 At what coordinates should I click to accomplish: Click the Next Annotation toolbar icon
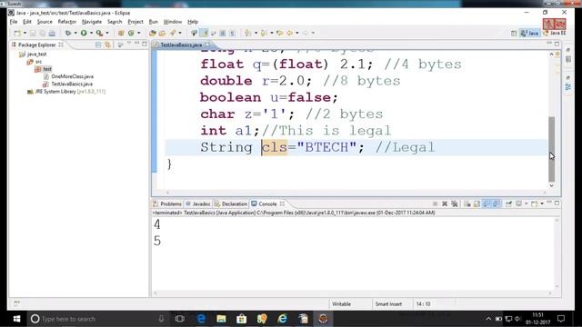(x=247, y=33)
